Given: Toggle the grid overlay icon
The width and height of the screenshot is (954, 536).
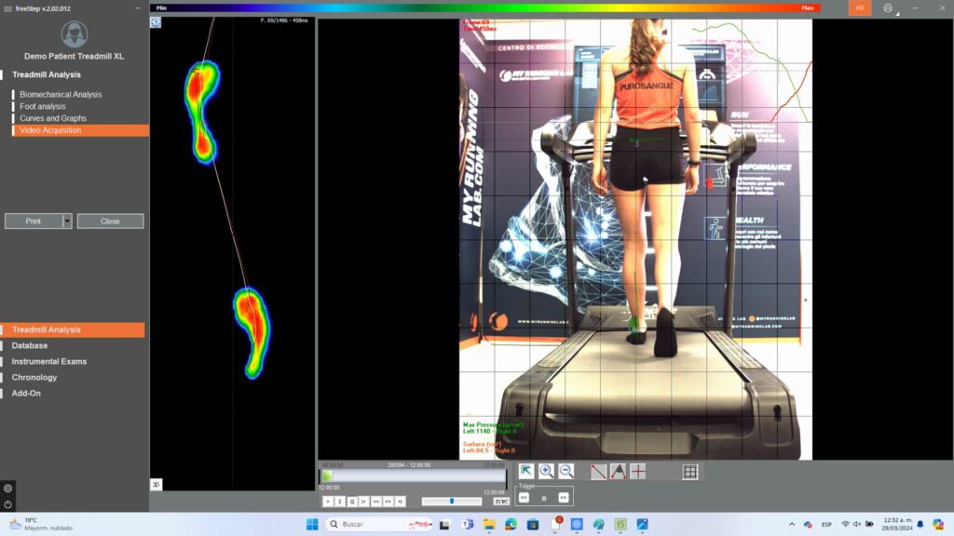Looking at the screenshot, I should [x=689, y=472].
